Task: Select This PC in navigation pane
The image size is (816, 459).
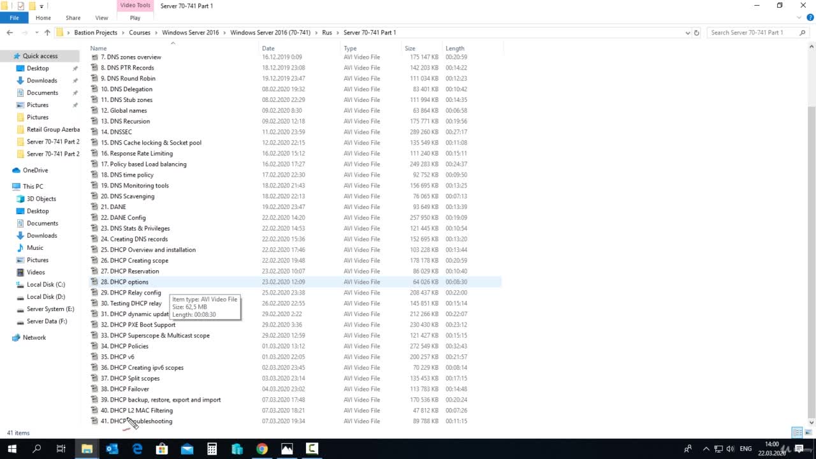Action: point(33,186)
